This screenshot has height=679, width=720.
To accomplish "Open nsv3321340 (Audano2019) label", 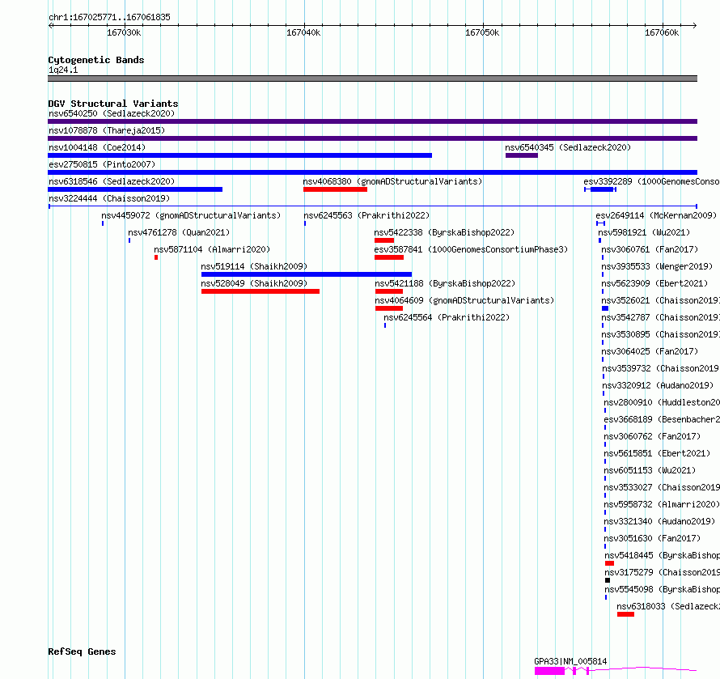I will (x=659, y=521).
